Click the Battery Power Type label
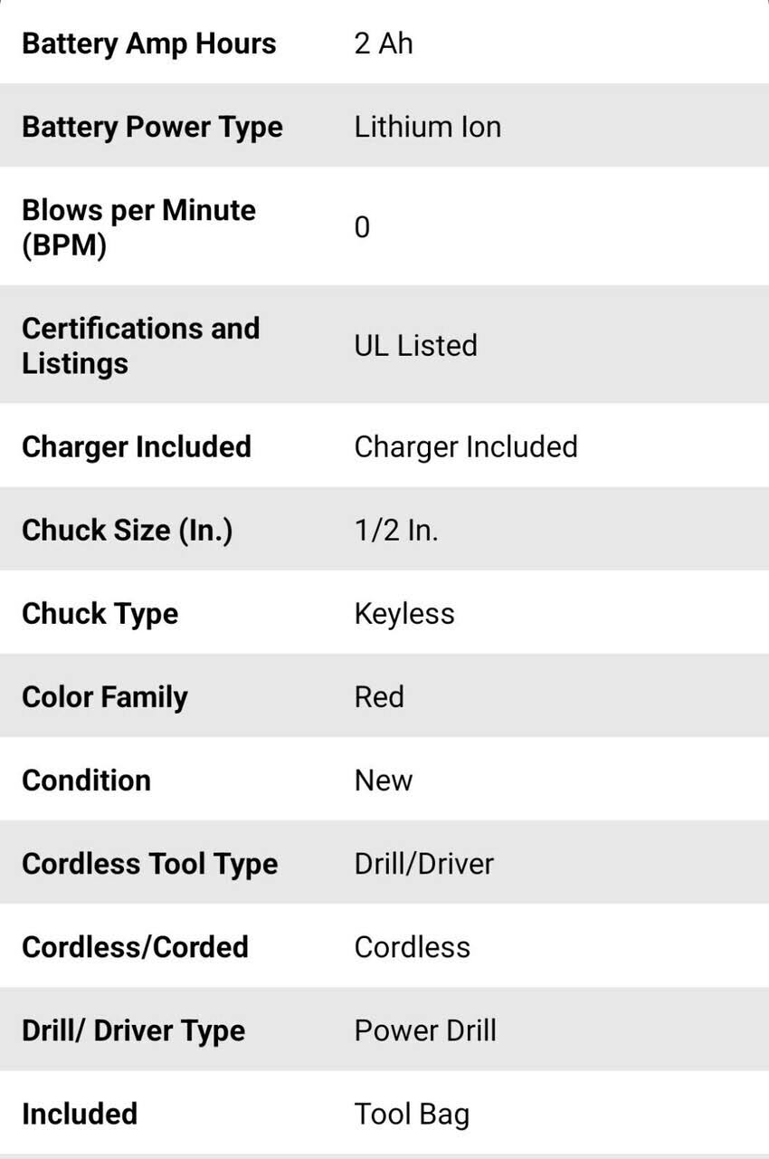The width and height of the screenshot is (769, 1159). click(152, 127)
